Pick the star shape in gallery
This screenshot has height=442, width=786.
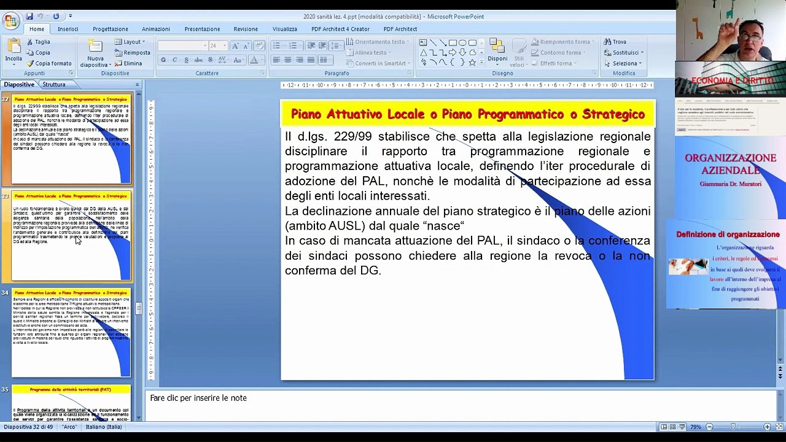pyautogui.click(x=472, y=63)
